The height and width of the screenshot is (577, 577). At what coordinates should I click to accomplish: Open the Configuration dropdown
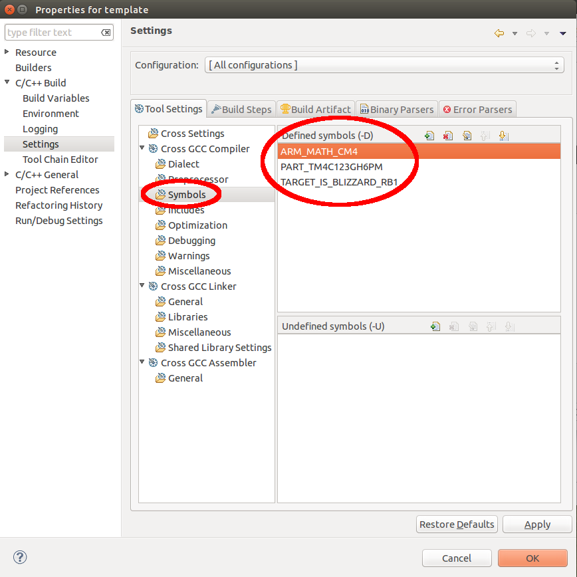(556, 64)
